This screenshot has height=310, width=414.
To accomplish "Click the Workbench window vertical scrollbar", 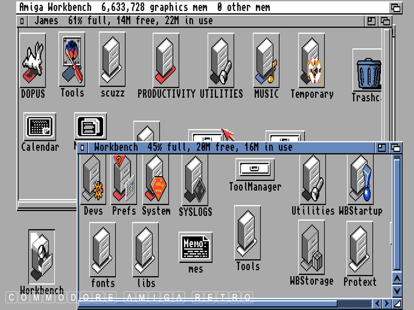I will point(397,214).
